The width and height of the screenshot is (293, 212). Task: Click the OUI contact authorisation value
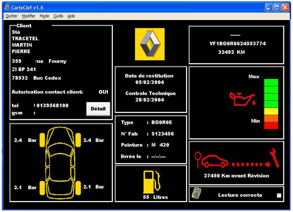click(103, 92)
